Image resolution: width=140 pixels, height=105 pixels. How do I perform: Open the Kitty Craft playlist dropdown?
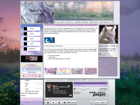tap(101, 103)
